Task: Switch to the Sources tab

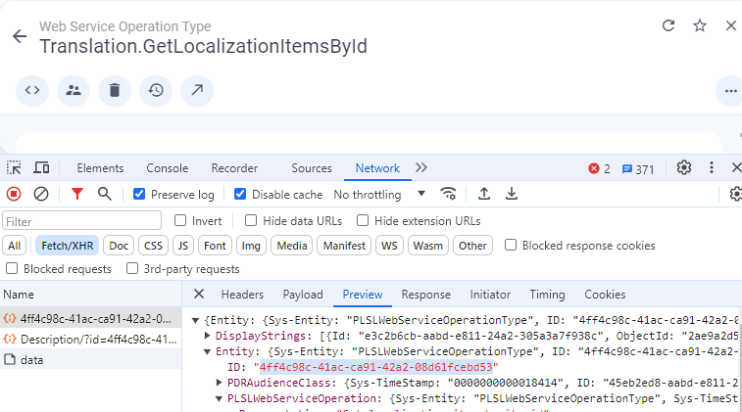Action: pyautogui.click(x=312, y=168)
